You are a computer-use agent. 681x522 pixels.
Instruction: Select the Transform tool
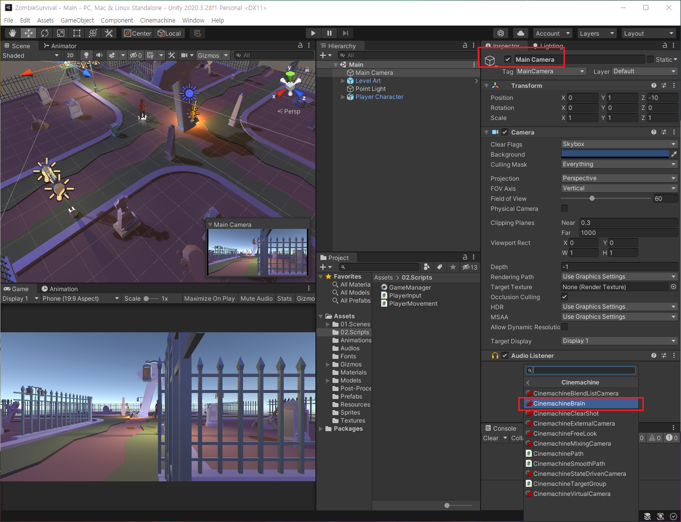pyautogui.click(x=93, y=33)
